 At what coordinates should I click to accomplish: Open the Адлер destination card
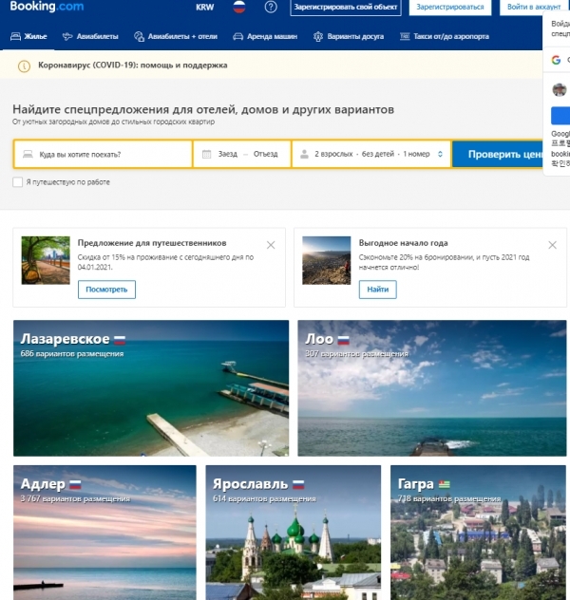pos(104,533)
